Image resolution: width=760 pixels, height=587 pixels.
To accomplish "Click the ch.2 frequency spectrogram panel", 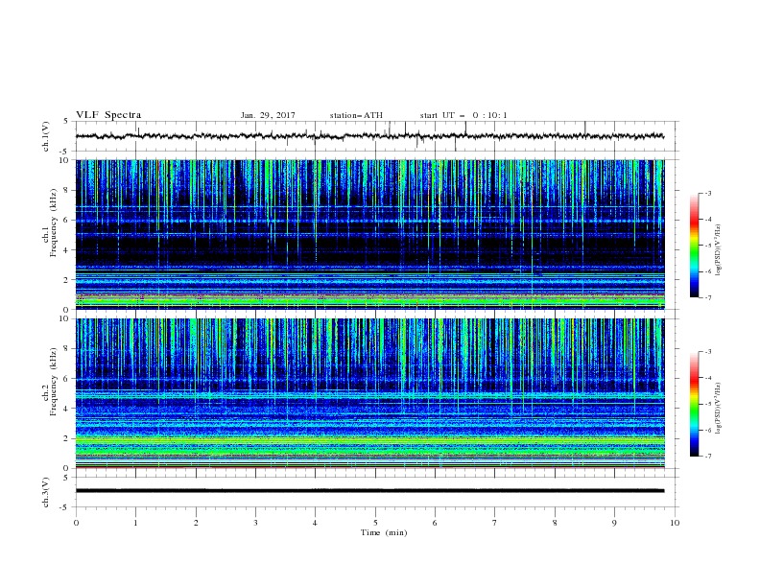I will coord(370,393).
